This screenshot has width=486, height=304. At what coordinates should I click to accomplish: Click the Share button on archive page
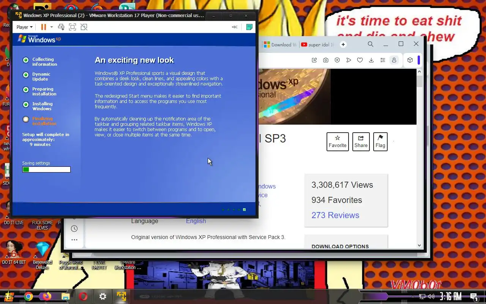point(361,141)
